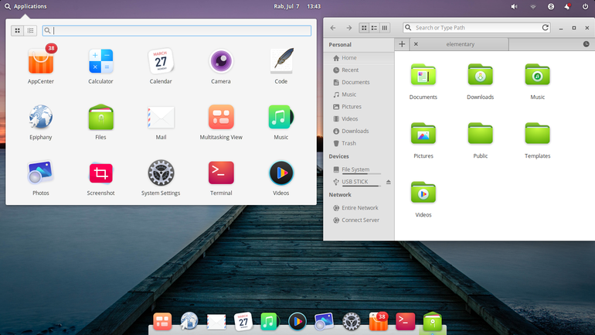Open the sound volume indicator
This screenshot has height=335, width=595.
pyautogui.click(x=514, y=6)
